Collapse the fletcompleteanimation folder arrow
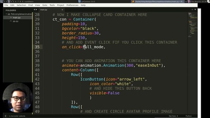Viewport: 210px width, 118px height. click(6, 14)
